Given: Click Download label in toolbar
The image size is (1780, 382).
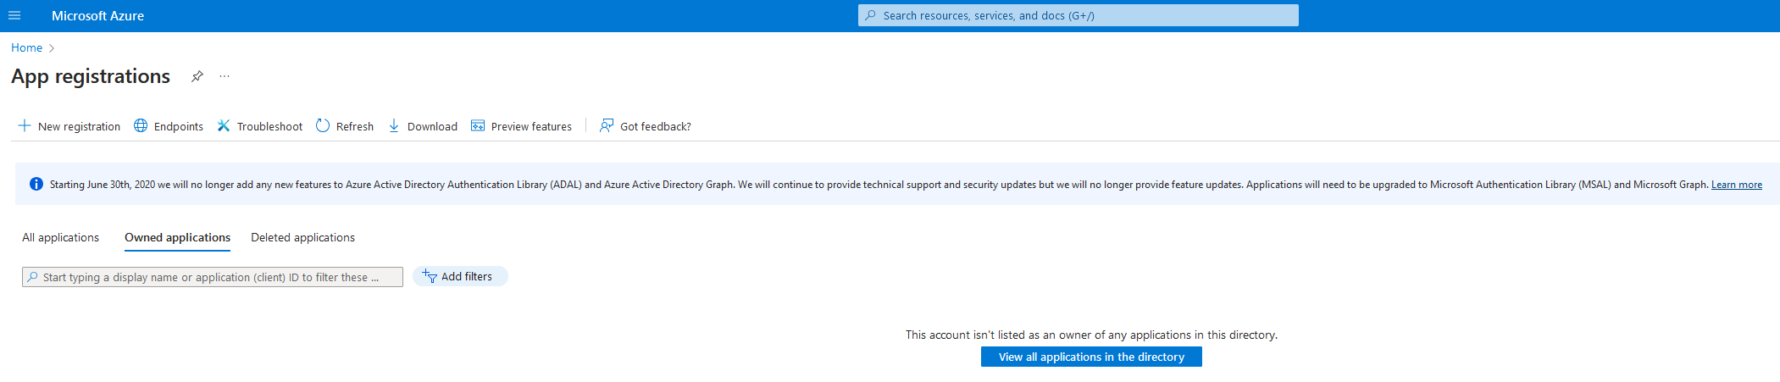Looking at the screenshot, I should point(432,126).
